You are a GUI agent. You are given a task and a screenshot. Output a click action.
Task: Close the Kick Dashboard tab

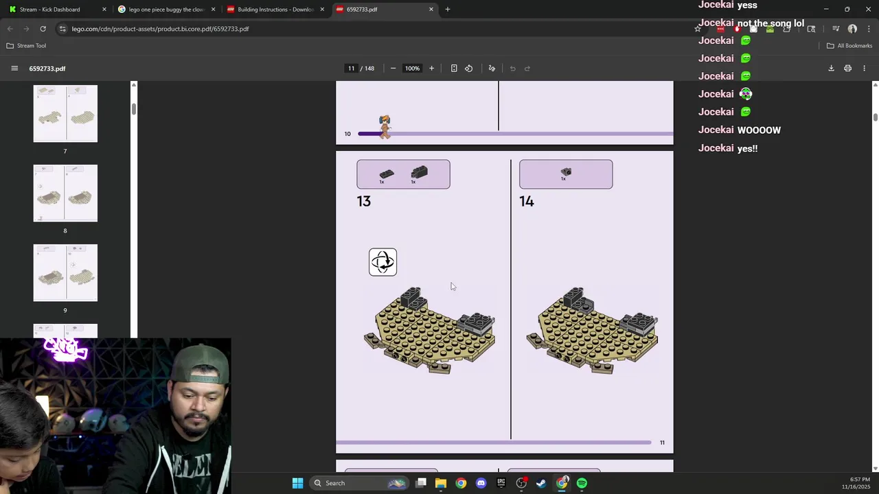point(104,10)
